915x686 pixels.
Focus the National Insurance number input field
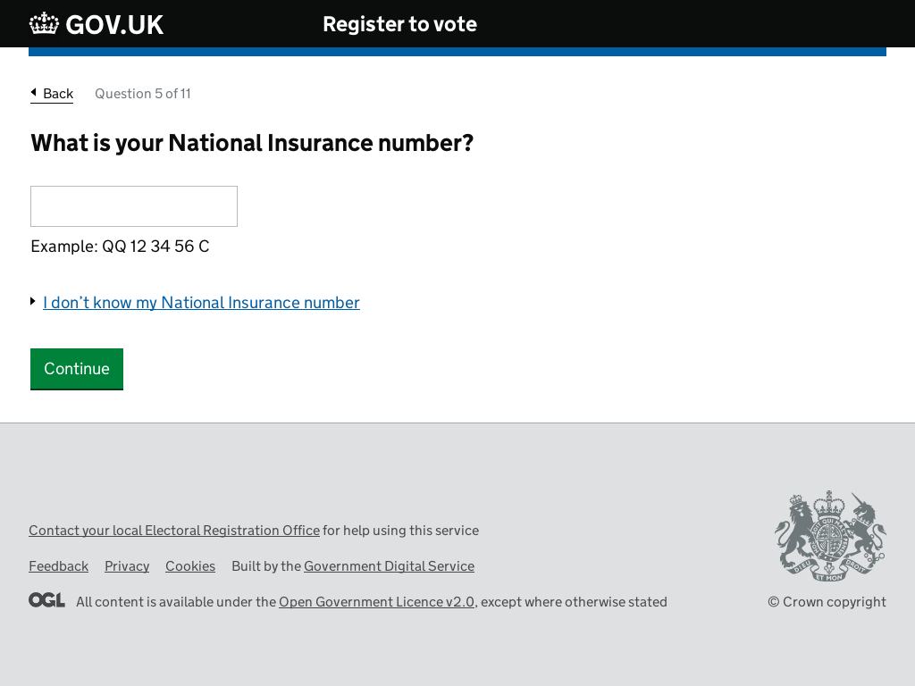pos(134,206)
